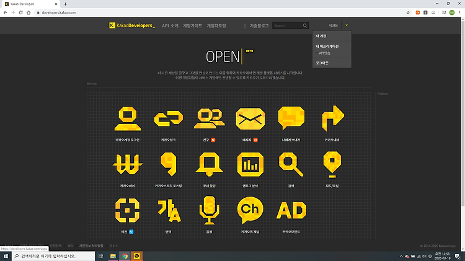Open Task View on the taskbar

tap(101, 256)
